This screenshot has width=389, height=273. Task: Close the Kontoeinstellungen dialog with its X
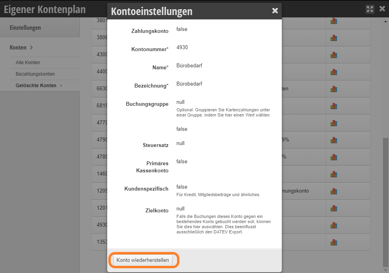point(275,11)
